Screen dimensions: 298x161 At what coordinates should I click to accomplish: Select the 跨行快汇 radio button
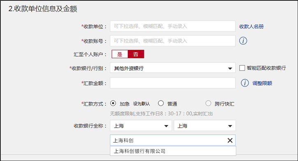click(208, 103)
